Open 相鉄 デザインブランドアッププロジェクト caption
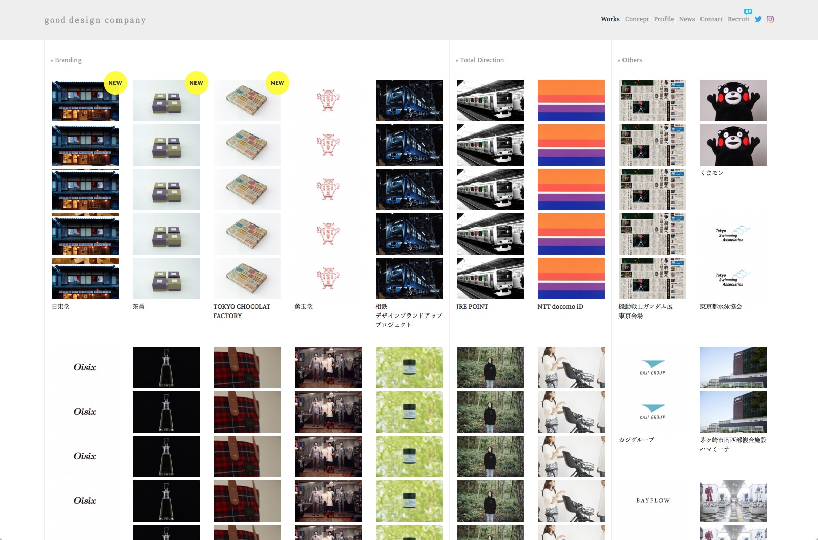 (409, 316)
